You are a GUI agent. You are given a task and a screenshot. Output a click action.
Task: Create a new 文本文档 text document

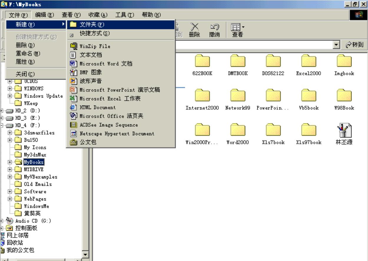coord(121,55)
